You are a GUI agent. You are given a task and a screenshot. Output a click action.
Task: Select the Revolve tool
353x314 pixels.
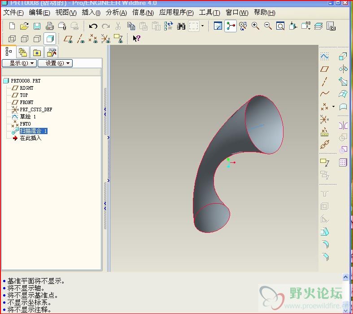pyautogui.click(x=343, y=69)
